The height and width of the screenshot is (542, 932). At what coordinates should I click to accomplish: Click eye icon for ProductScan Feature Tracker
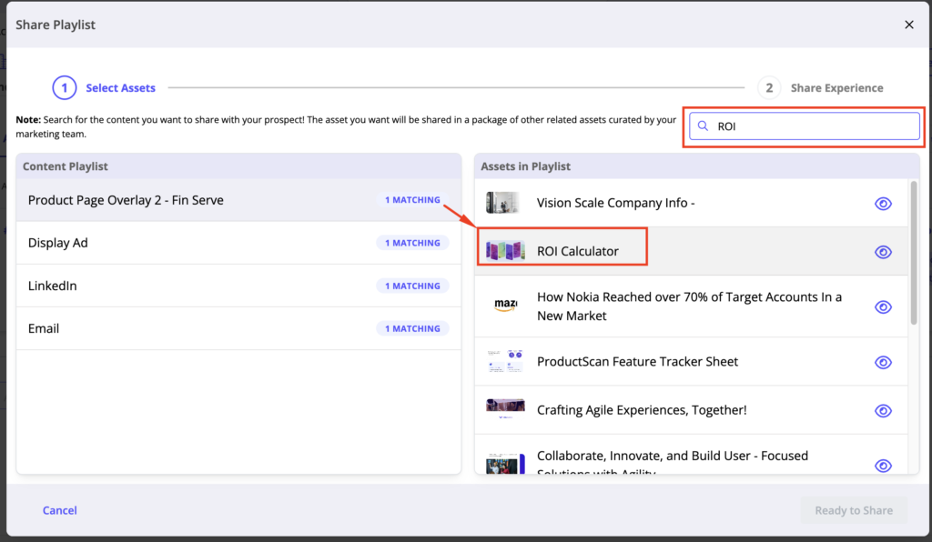point(882,362)
